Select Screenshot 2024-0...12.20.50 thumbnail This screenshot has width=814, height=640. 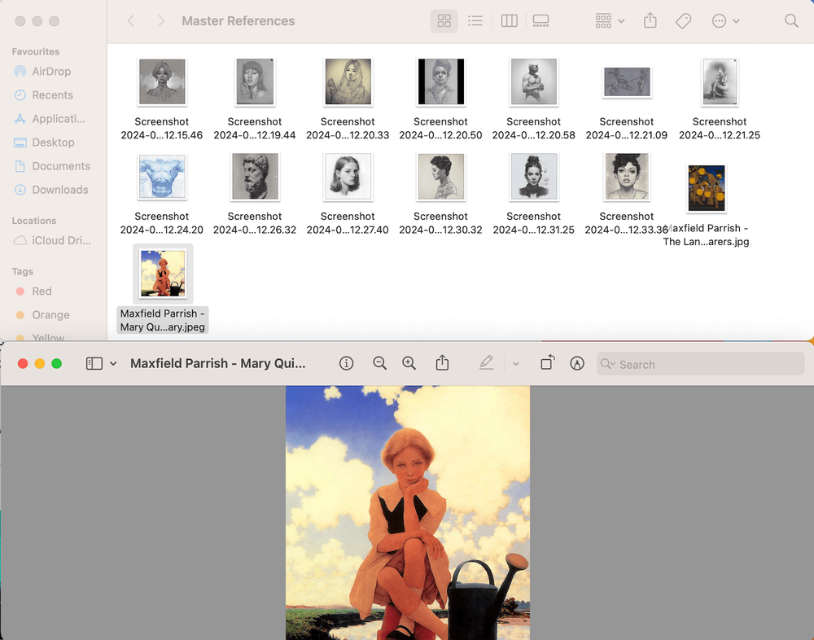point(440,81)
